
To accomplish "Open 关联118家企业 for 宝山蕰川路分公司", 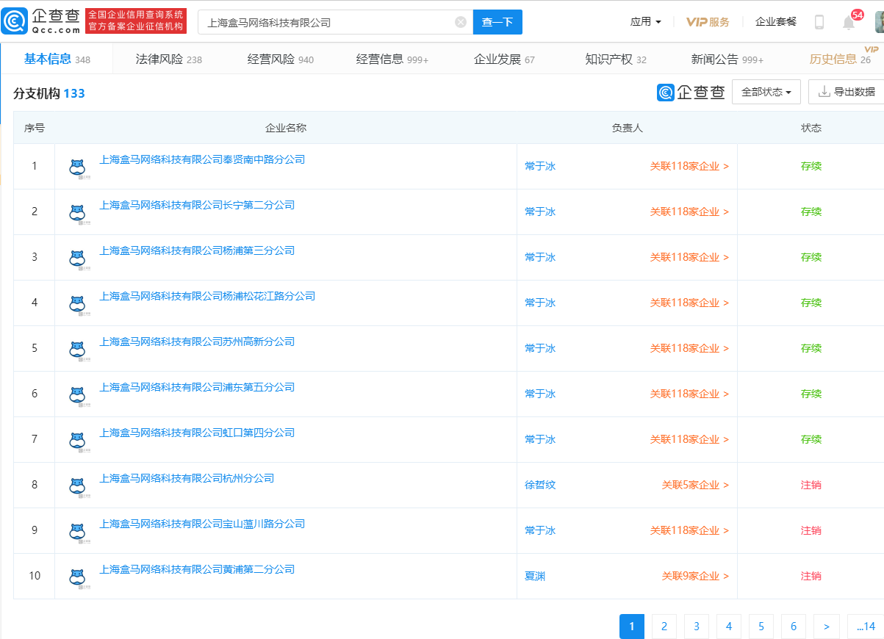I will (x=689, y=530).
